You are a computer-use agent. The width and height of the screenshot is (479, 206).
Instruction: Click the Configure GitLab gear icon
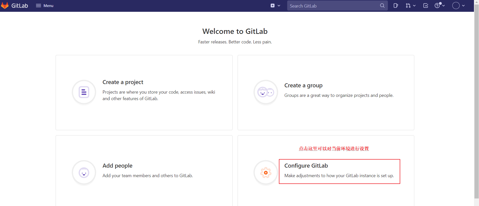coord(266,173)
